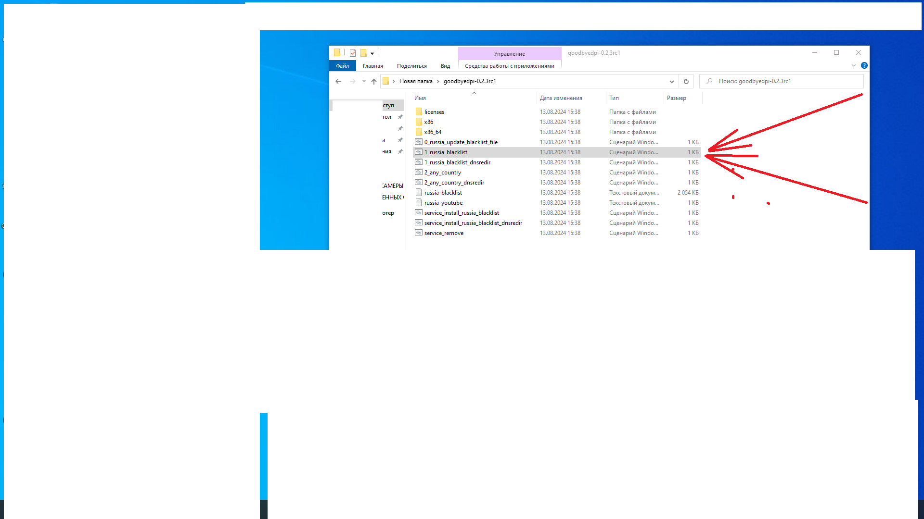924x519 pixels.
Task: Expand the ribbon with the chevron
Action: (x=853, y=65)
